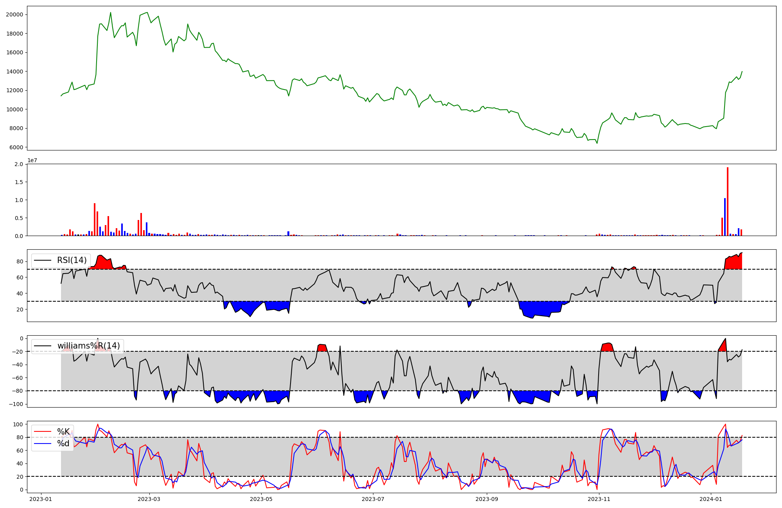This screenshot has height=508, width=782.
Task: Click the 2023-09 date tick label
Action: pos(487,499)
